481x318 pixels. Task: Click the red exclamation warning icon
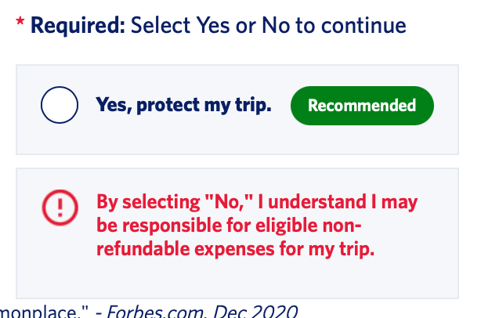[x=60, y=208]
